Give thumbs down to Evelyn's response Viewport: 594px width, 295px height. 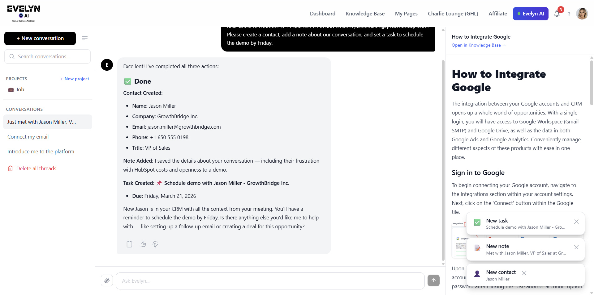155,244
